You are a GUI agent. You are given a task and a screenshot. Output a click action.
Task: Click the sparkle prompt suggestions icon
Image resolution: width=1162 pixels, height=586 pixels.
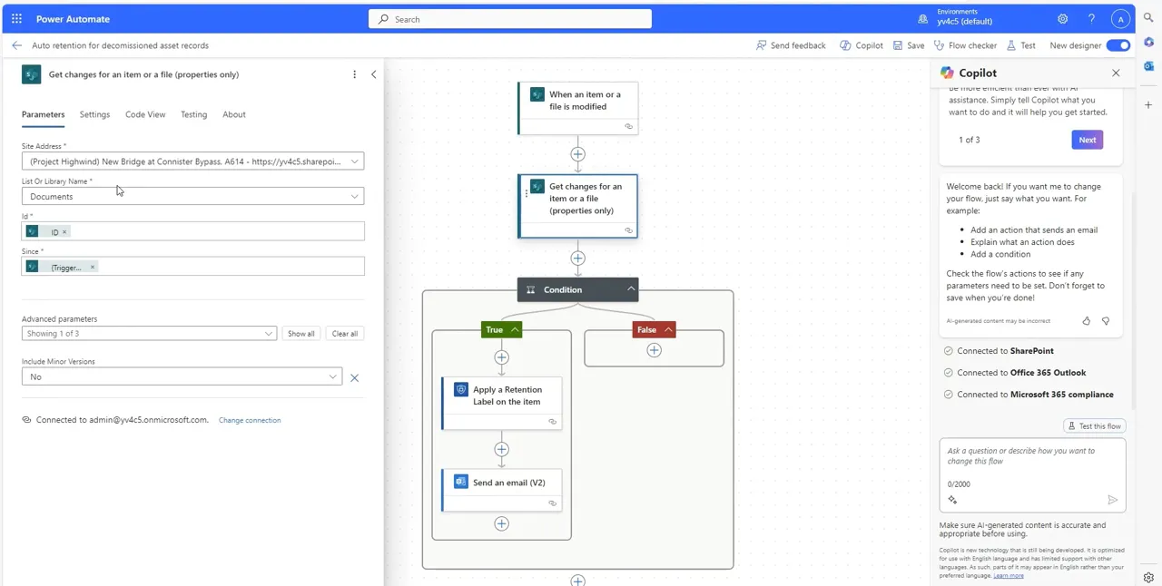pyautogui.click(x=952, y=500)
